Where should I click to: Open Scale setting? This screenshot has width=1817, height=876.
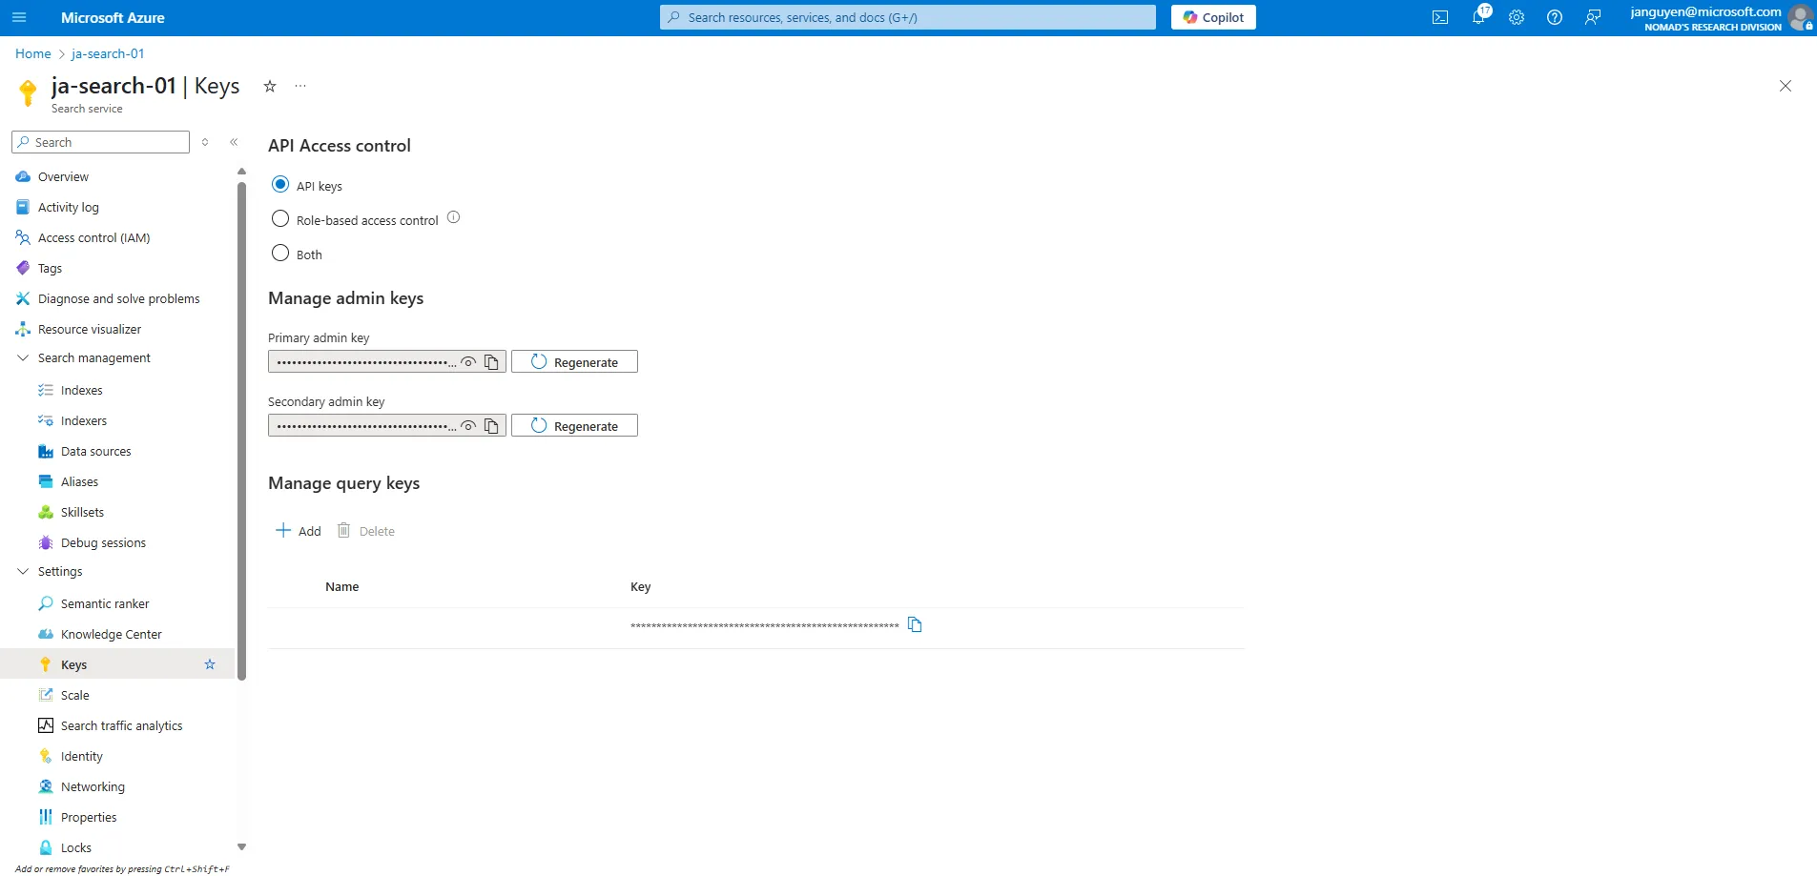tap(74, 695)
